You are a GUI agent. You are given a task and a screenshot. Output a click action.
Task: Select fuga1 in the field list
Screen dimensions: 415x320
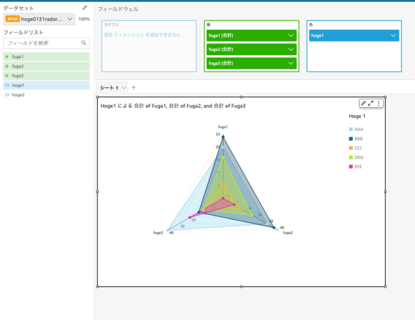[x=46, y=56]
